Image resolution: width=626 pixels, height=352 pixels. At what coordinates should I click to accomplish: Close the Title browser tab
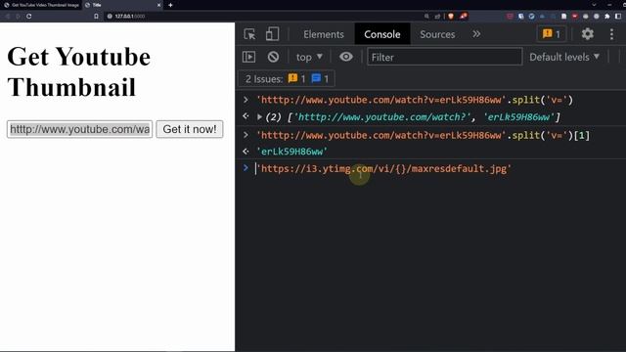(158, 5)
